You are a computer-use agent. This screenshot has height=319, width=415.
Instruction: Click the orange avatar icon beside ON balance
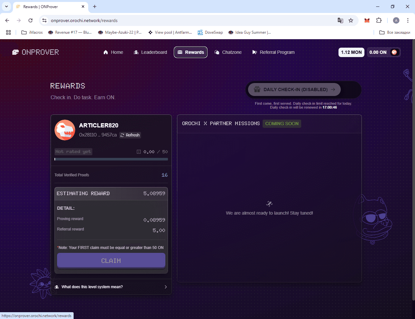394,52
